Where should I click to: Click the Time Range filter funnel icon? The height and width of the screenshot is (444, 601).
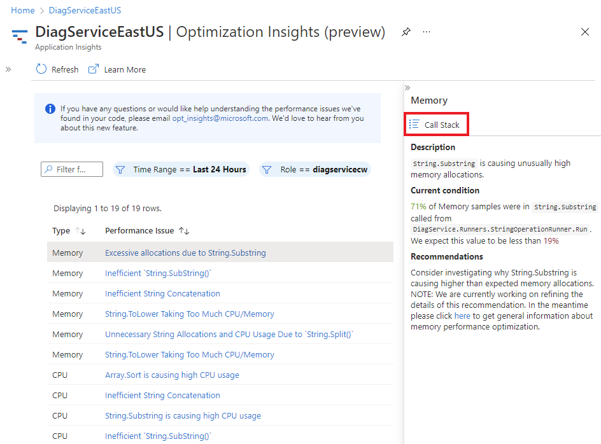coord(120,169)
